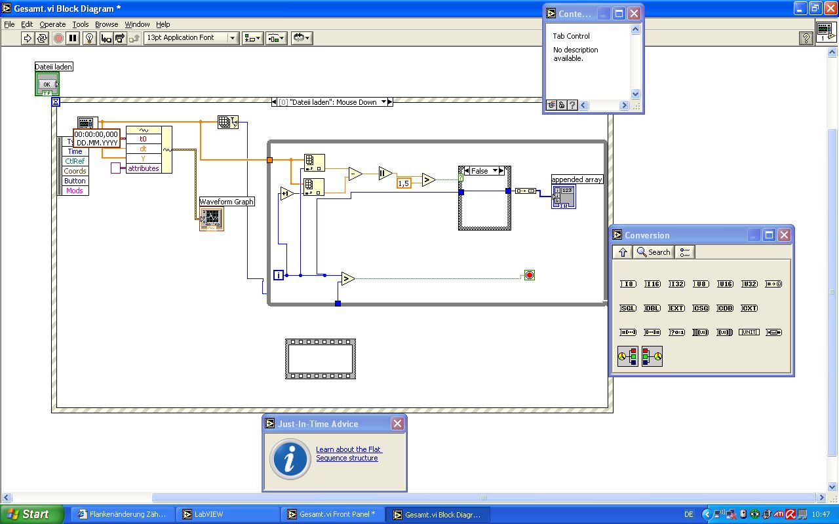Click the Search button in Conversion palette
The image size is (839, 524).
click(x=654, y=252)
